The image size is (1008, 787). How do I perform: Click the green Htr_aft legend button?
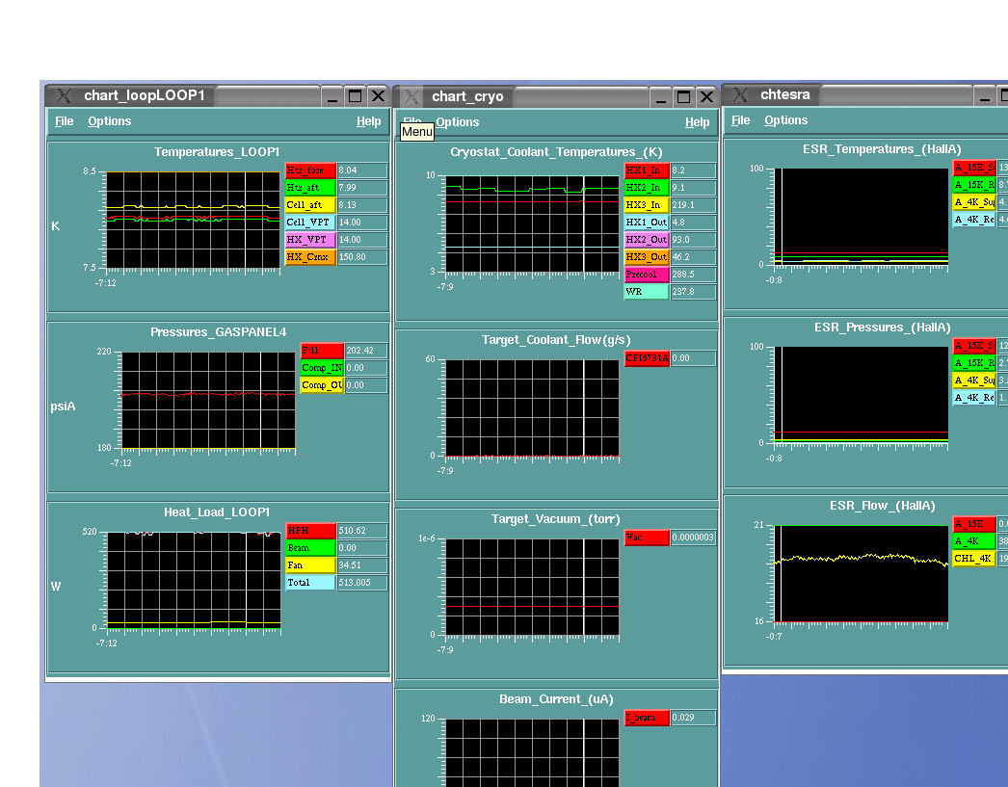tap(310, 188)
